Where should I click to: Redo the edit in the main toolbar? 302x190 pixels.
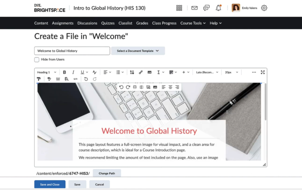(94, 79)
